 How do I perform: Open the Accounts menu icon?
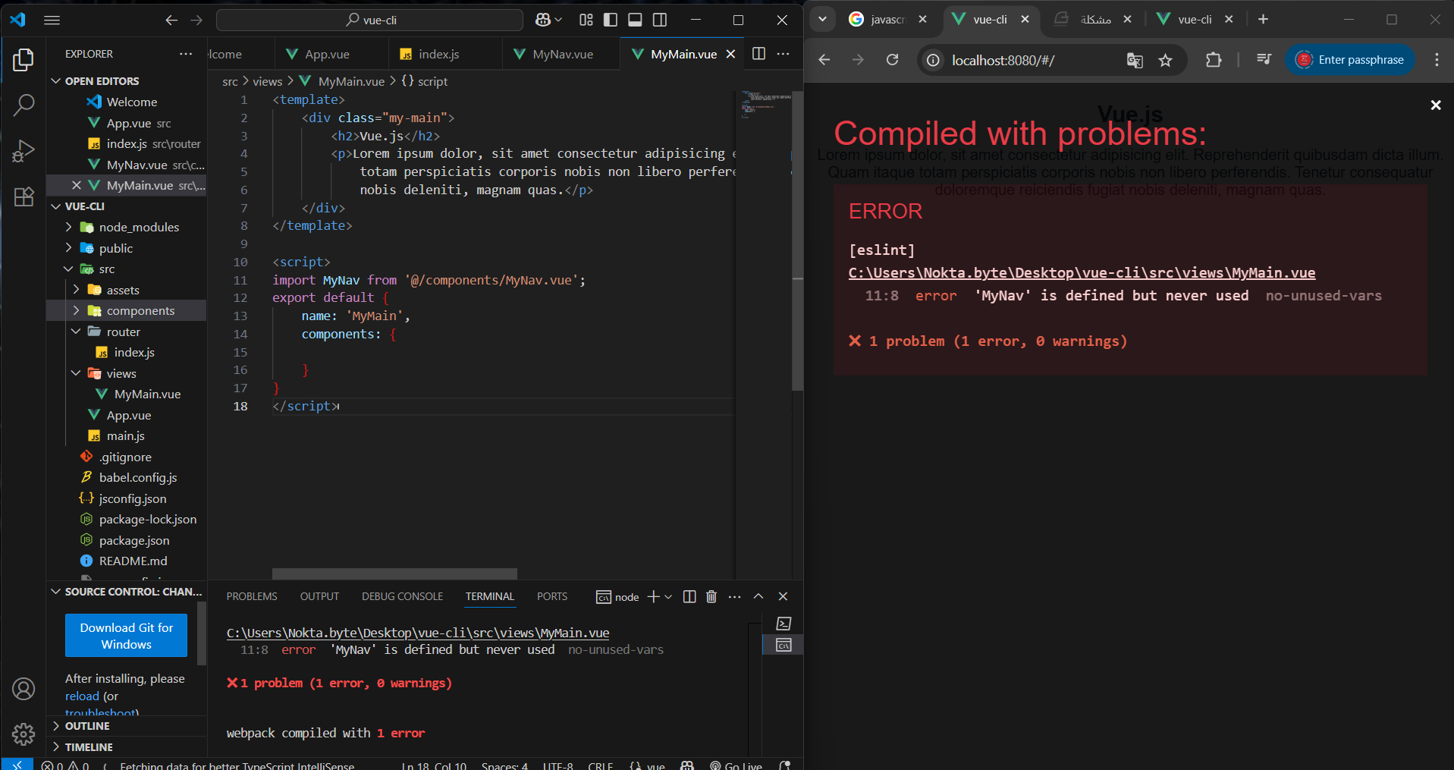pos(24,689)
